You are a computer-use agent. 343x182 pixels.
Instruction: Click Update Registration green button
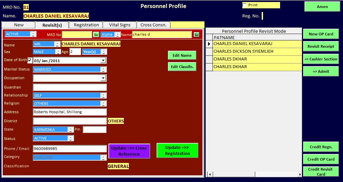(177, 150)
